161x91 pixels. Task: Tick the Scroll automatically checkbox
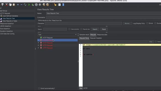tap(39, 88)
